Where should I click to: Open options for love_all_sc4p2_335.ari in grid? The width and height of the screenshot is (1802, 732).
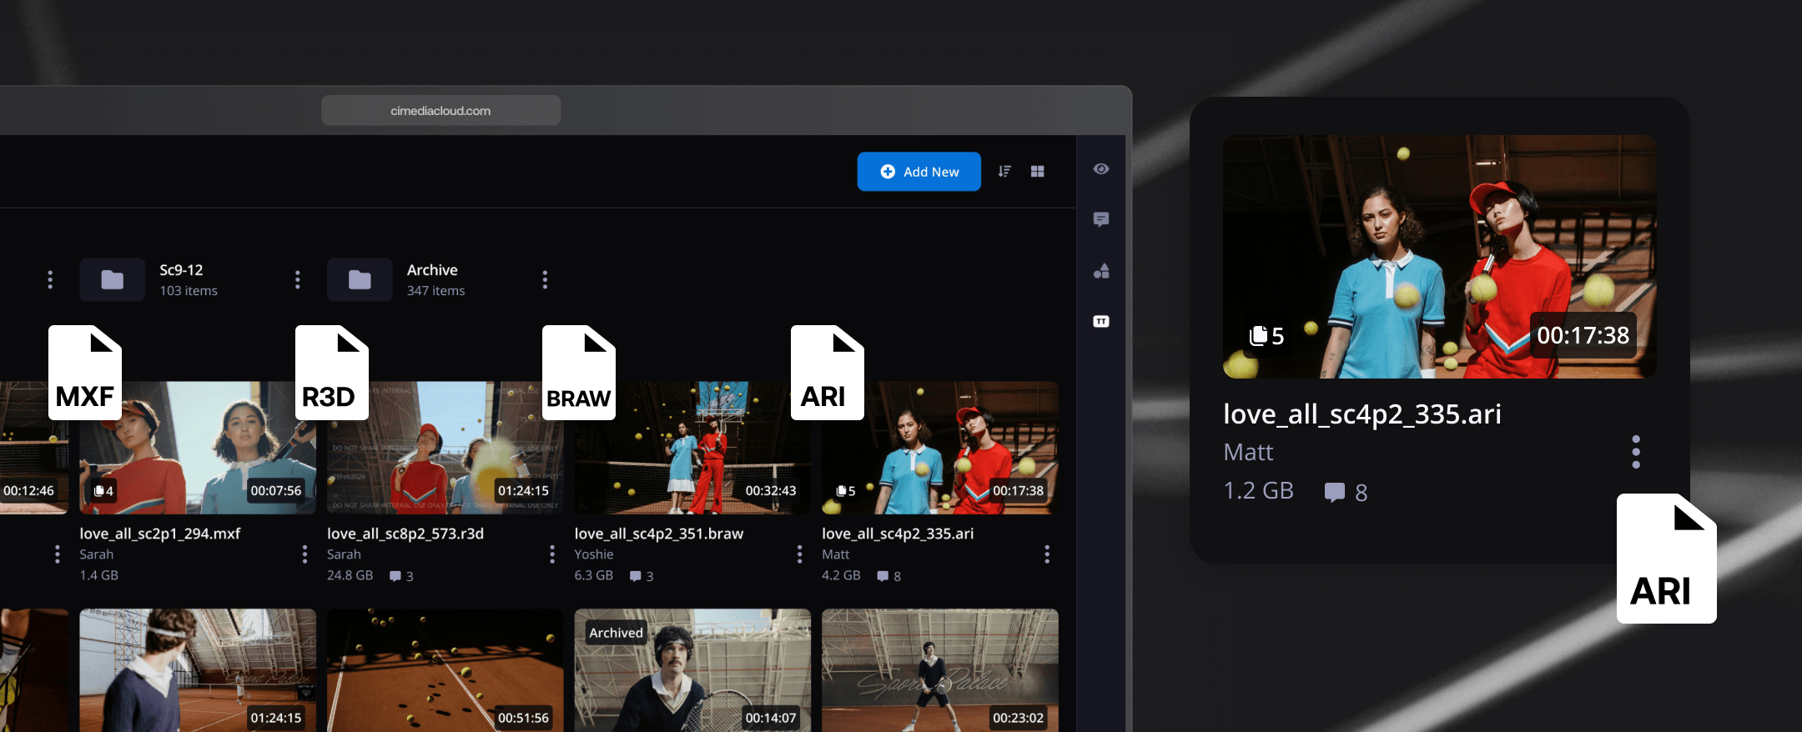[1046, 554]
